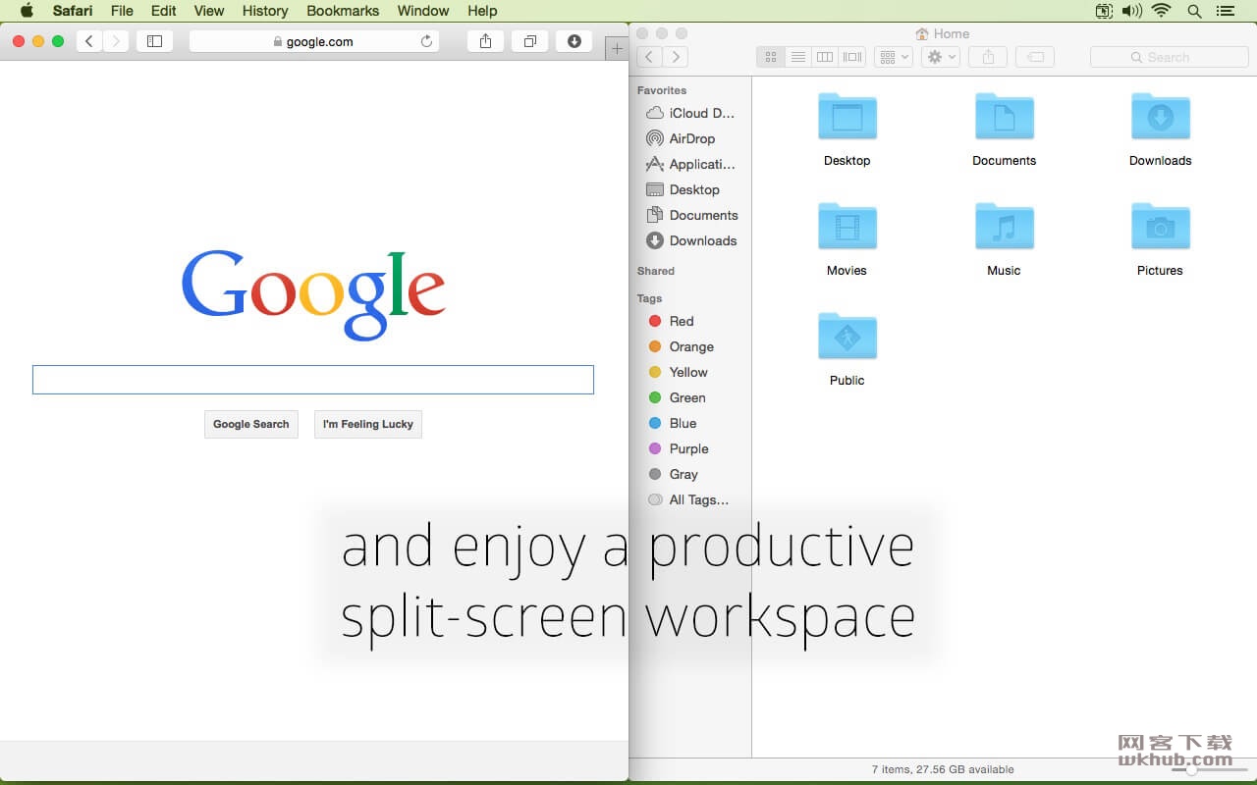Open the History menu

tap(265, 11)
